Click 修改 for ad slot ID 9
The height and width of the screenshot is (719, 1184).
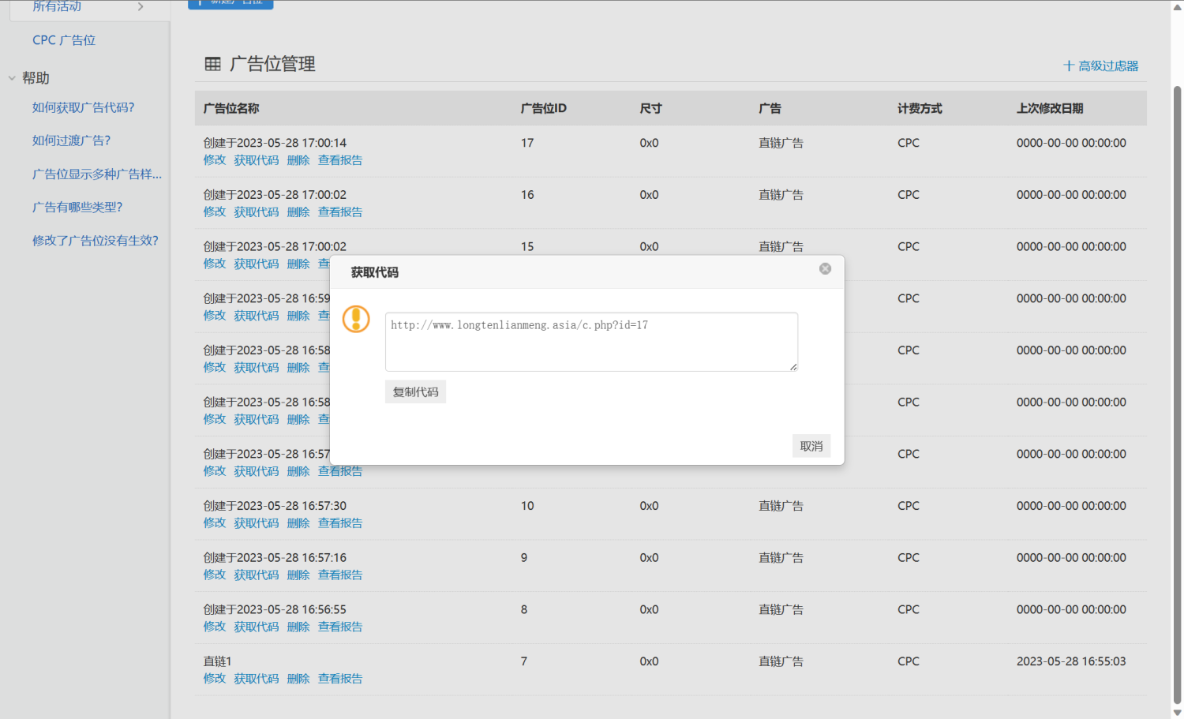(x=215, y=575)
